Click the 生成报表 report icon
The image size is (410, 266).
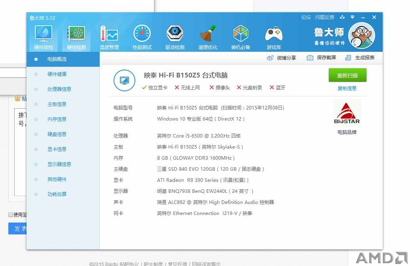coord(348,58)
